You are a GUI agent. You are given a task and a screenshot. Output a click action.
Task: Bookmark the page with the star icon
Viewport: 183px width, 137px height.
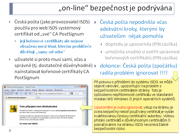tap(65, 93)
